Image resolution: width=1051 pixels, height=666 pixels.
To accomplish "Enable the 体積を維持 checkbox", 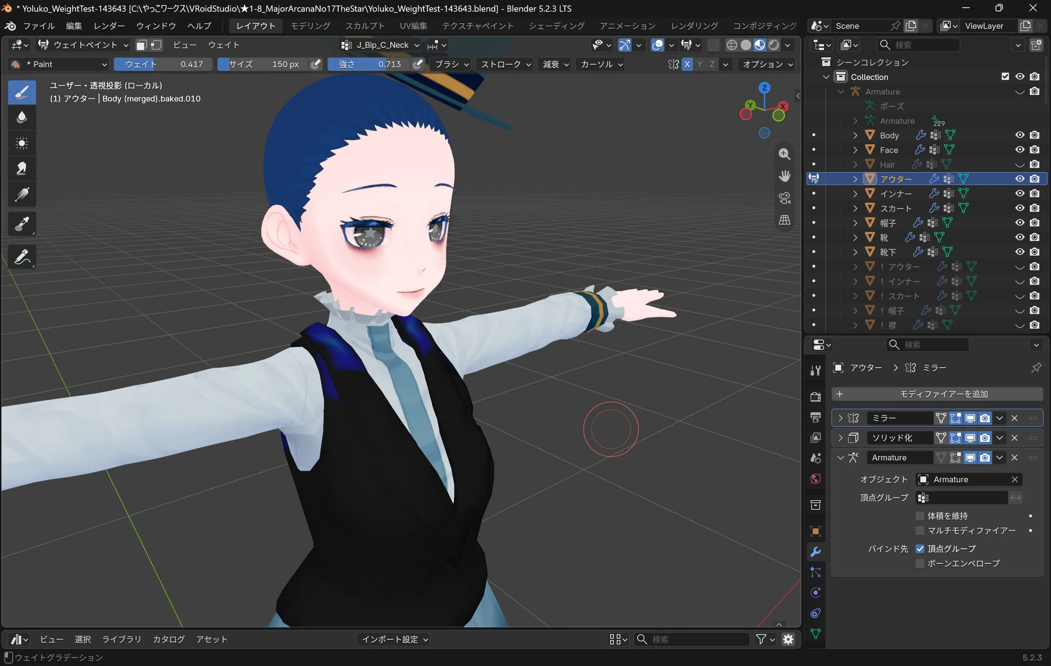I will [x=920, y=516].
